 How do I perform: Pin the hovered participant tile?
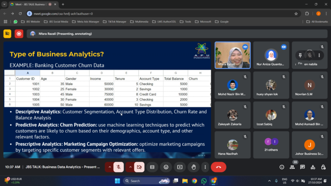[300, 55]
